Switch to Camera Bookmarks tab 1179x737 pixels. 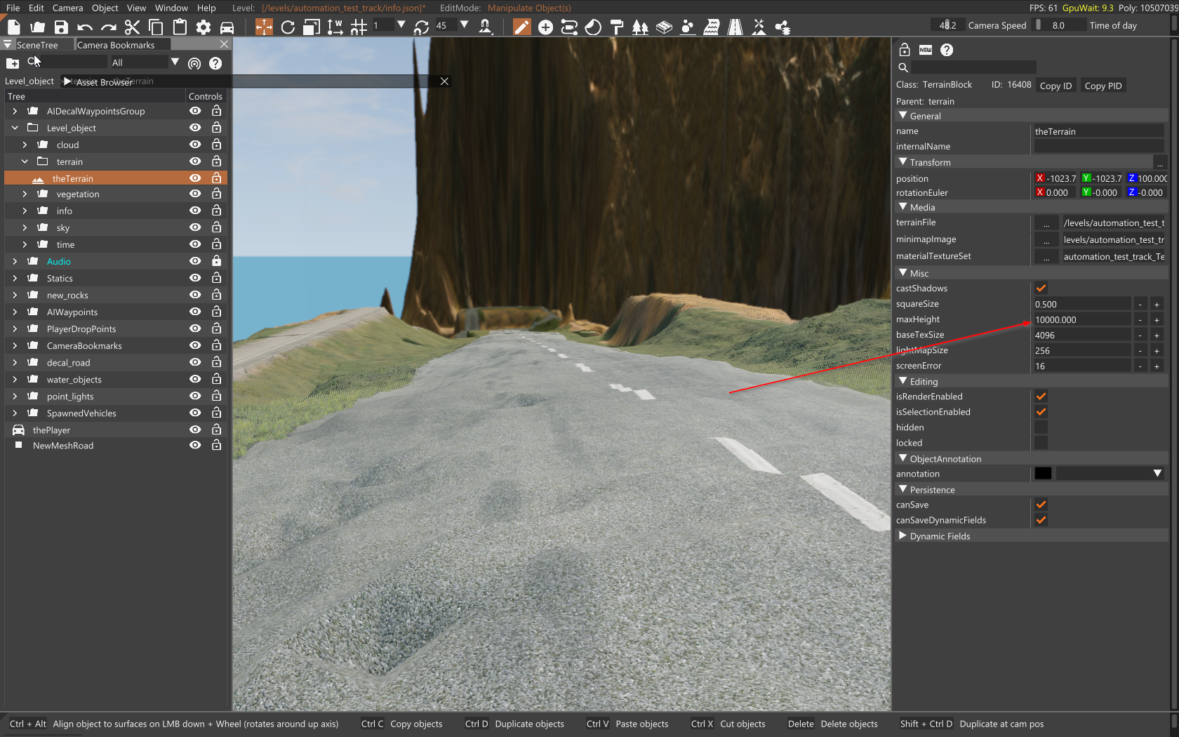pos(116,45)
